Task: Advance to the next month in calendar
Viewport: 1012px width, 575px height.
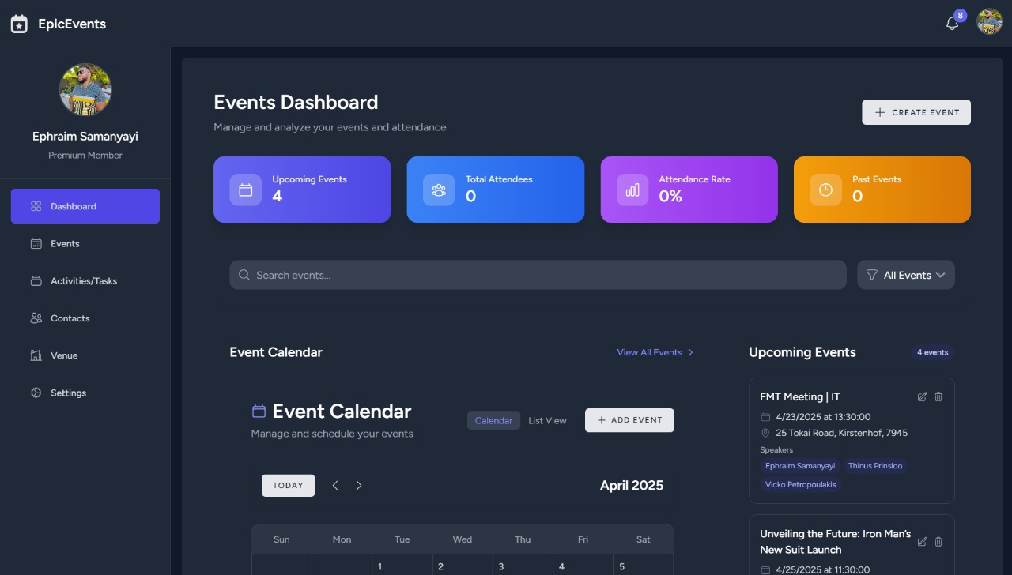Action: point(359,486)
